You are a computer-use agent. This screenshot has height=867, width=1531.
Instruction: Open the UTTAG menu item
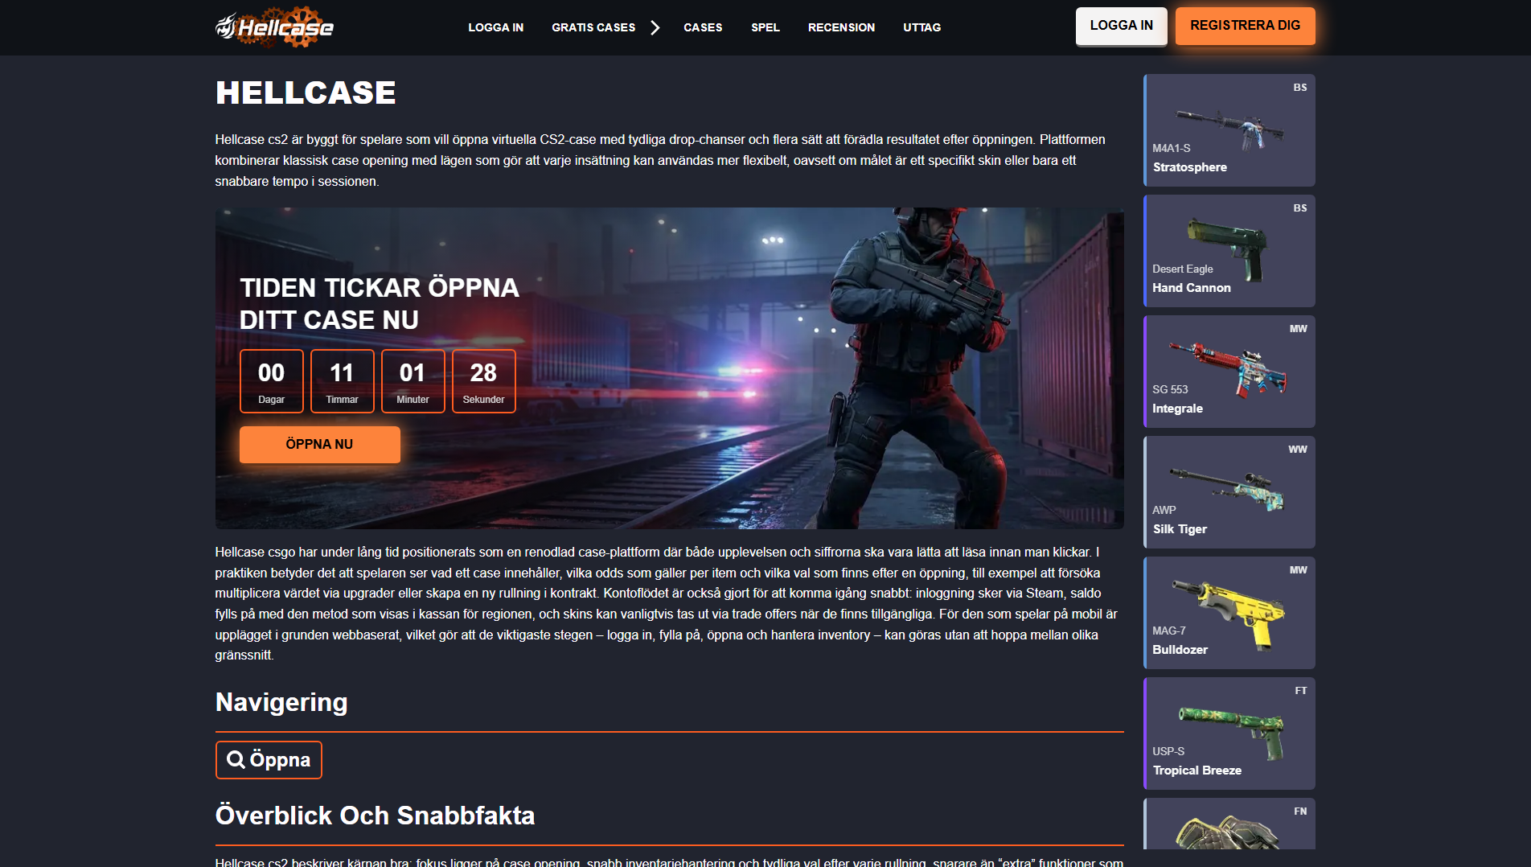coord(921,27)
